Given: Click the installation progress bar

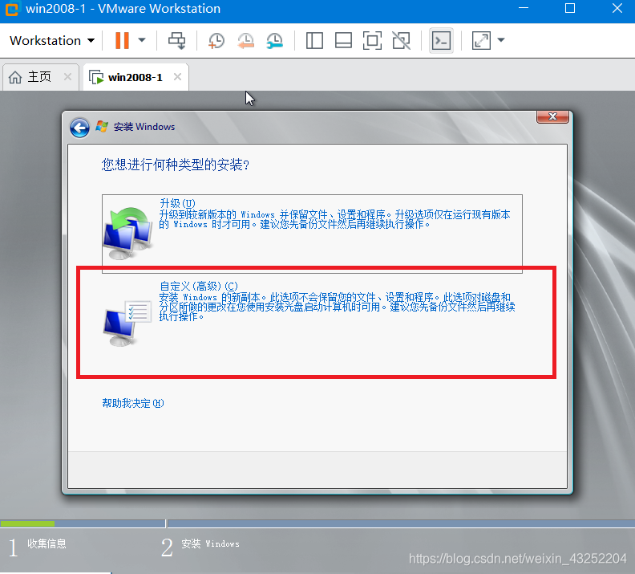Looking at the screenshot, I should [317, 523].
